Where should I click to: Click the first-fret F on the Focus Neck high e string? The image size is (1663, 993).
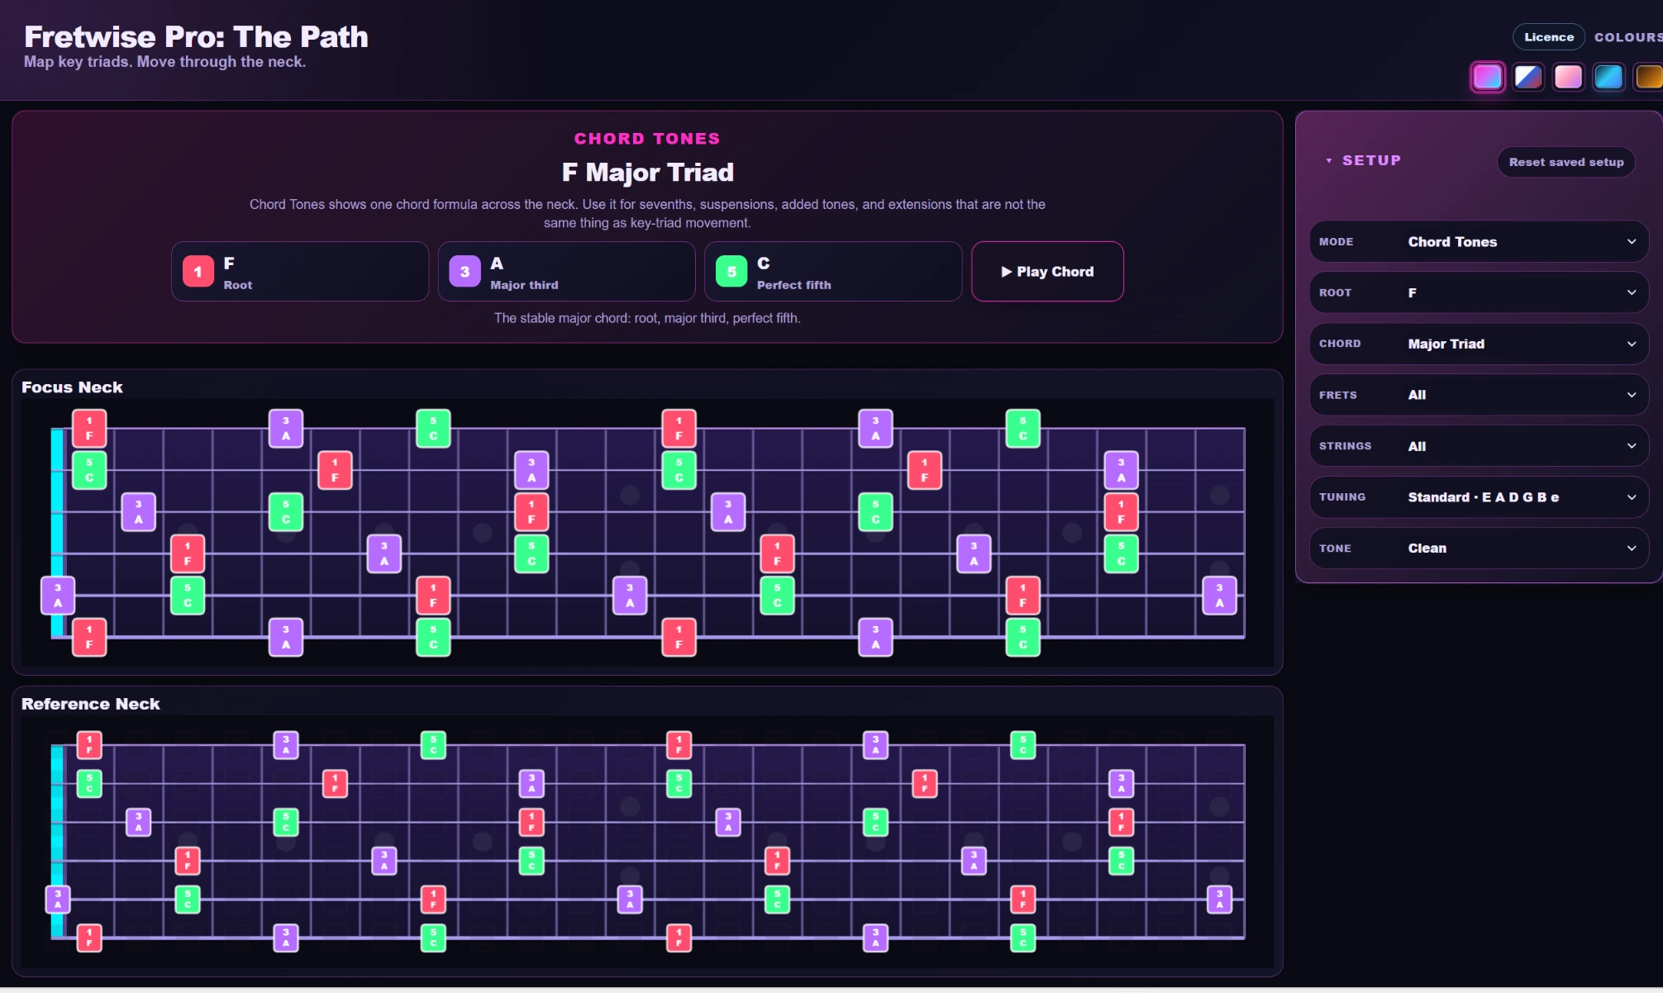(x=89, y=428)
